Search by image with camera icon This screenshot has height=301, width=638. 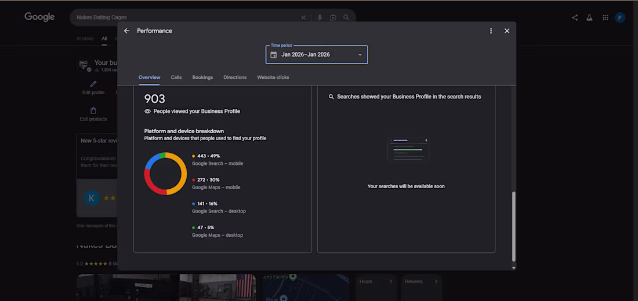coord(333,17)
